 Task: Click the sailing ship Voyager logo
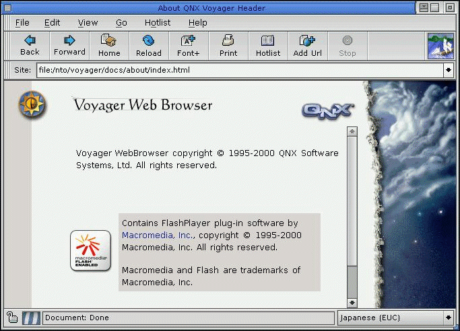(x=440, y=46)
